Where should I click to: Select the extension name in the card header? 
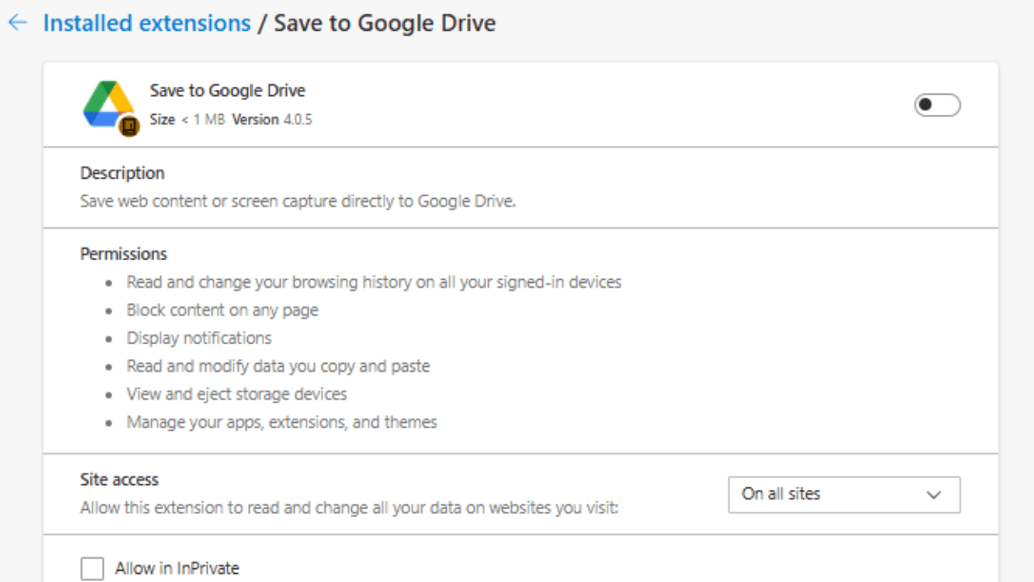[227, 91]
